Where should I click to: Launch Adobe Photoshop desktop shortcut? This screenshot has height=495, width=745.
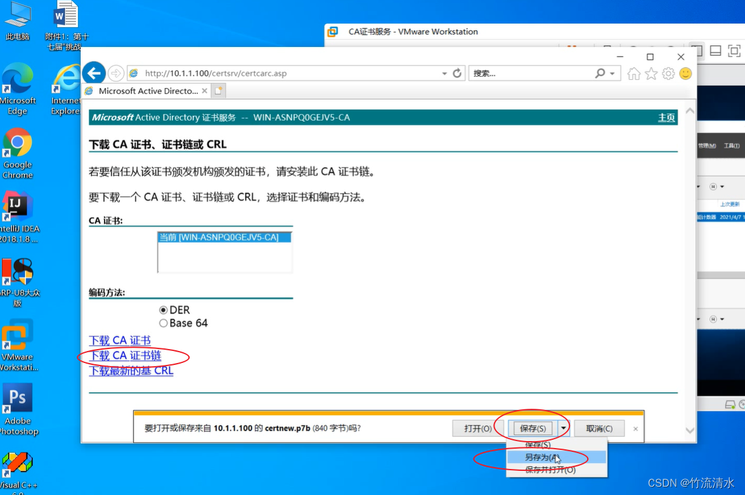[x=18, y=410]
